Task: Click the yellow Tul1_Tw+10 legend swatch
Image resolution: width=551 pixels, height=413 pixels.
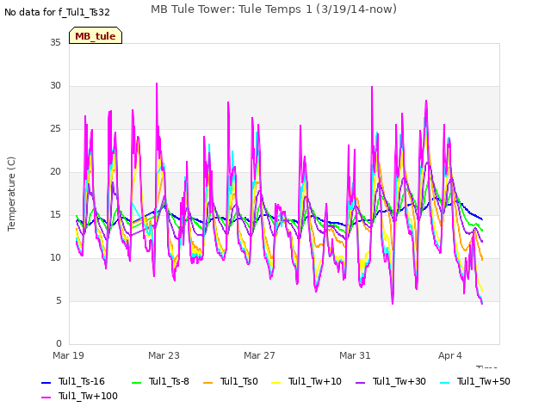Action: 276,382
